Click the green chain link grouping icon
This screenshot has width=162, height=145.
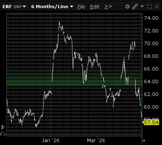coord(135,6)
